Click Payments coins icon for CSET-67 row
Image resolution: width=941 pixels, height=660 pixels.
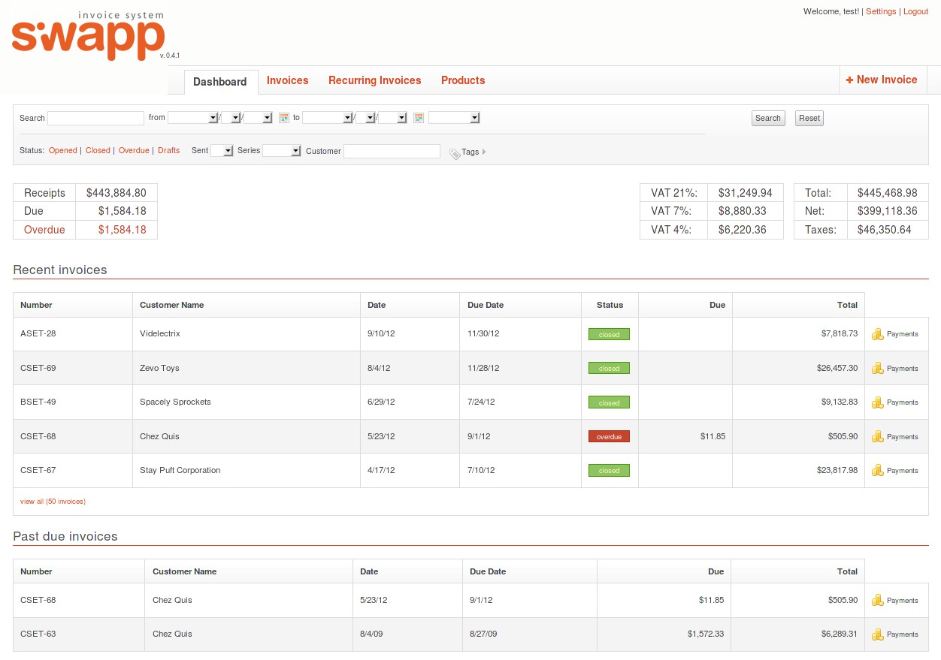877,471
